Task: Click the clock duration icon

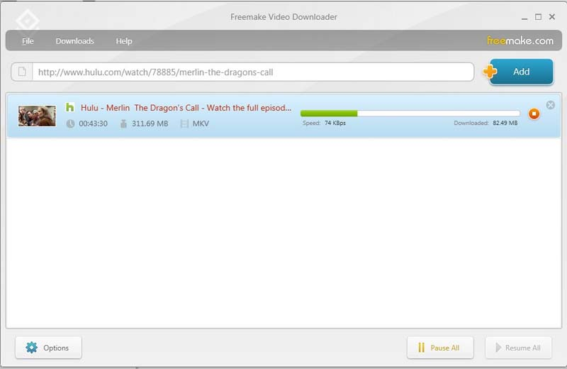Action: 70,124
